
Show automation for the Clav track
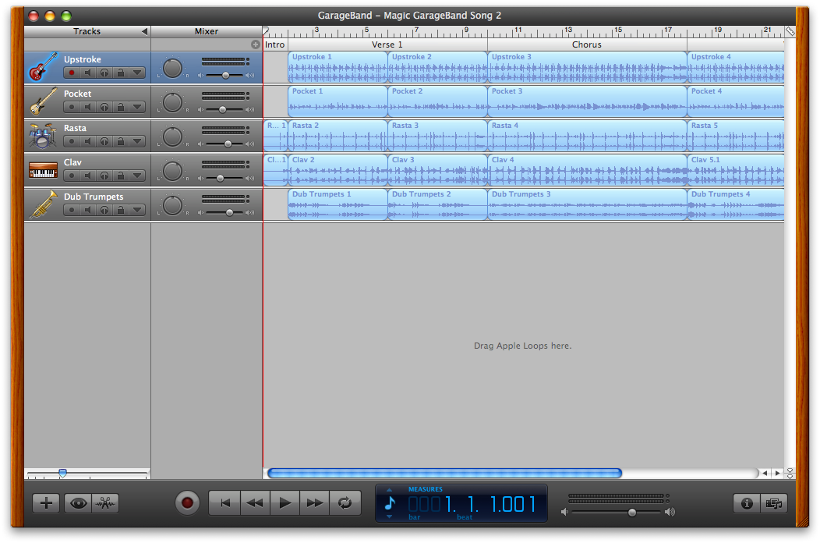137,176
